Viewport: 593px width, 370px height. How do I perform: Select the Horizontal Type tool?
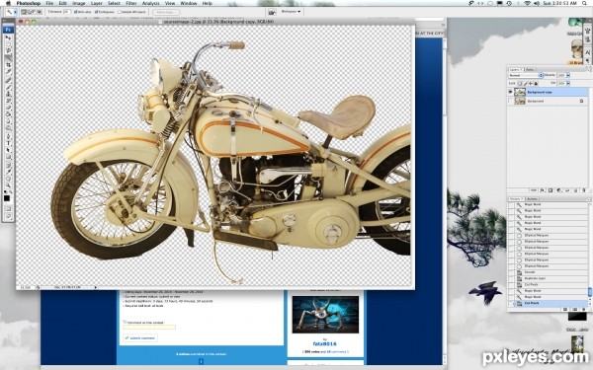pos(8,143)
